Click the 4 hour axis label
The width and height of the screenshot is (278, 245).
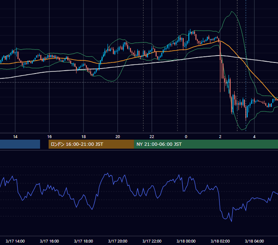coord(254,137)
